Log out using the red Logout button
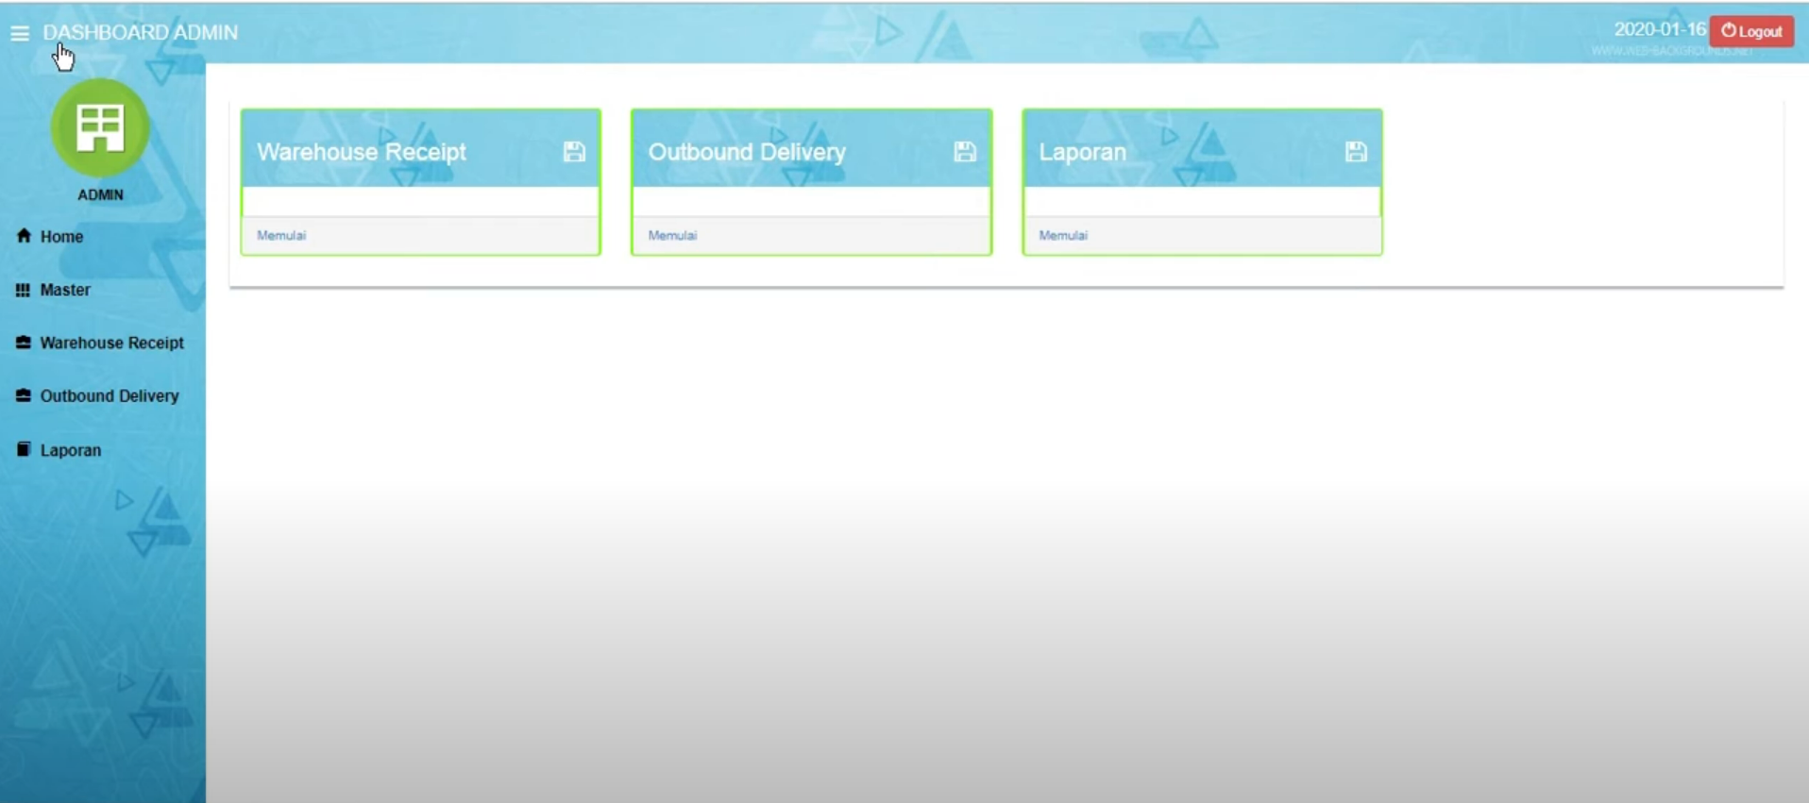1809x803 pixels. click(x=1751, y=31)
